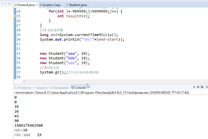The width and height of the screenshot is (208, 139).
Task: Click the "ccc" string literal in code
Action: [71, 63]
